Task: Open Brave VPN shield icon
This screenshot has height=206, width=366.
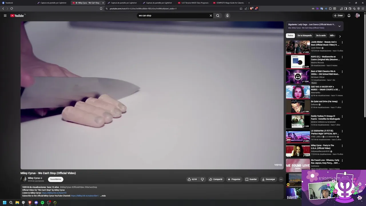Action: [x=359, y=9]
